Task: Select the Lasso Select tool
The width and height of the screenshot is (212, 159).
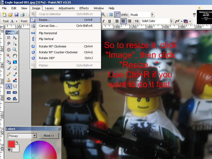Action: [x=9, y=44]
